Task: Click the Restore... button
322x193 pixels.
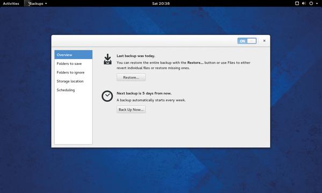Action: (x=131, y=78)
